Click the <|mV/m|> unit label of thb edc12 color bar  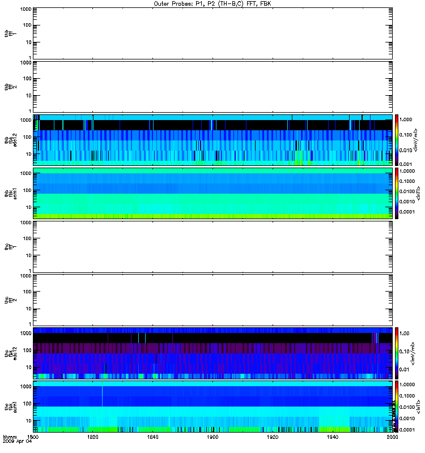(416, 140)
